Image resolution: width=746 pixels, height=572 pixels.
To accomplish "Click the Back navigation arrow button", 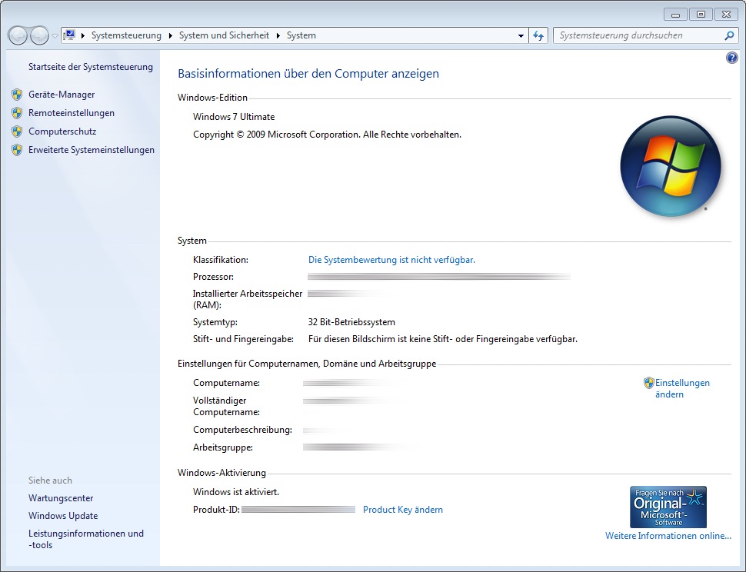I will (17, 35).
